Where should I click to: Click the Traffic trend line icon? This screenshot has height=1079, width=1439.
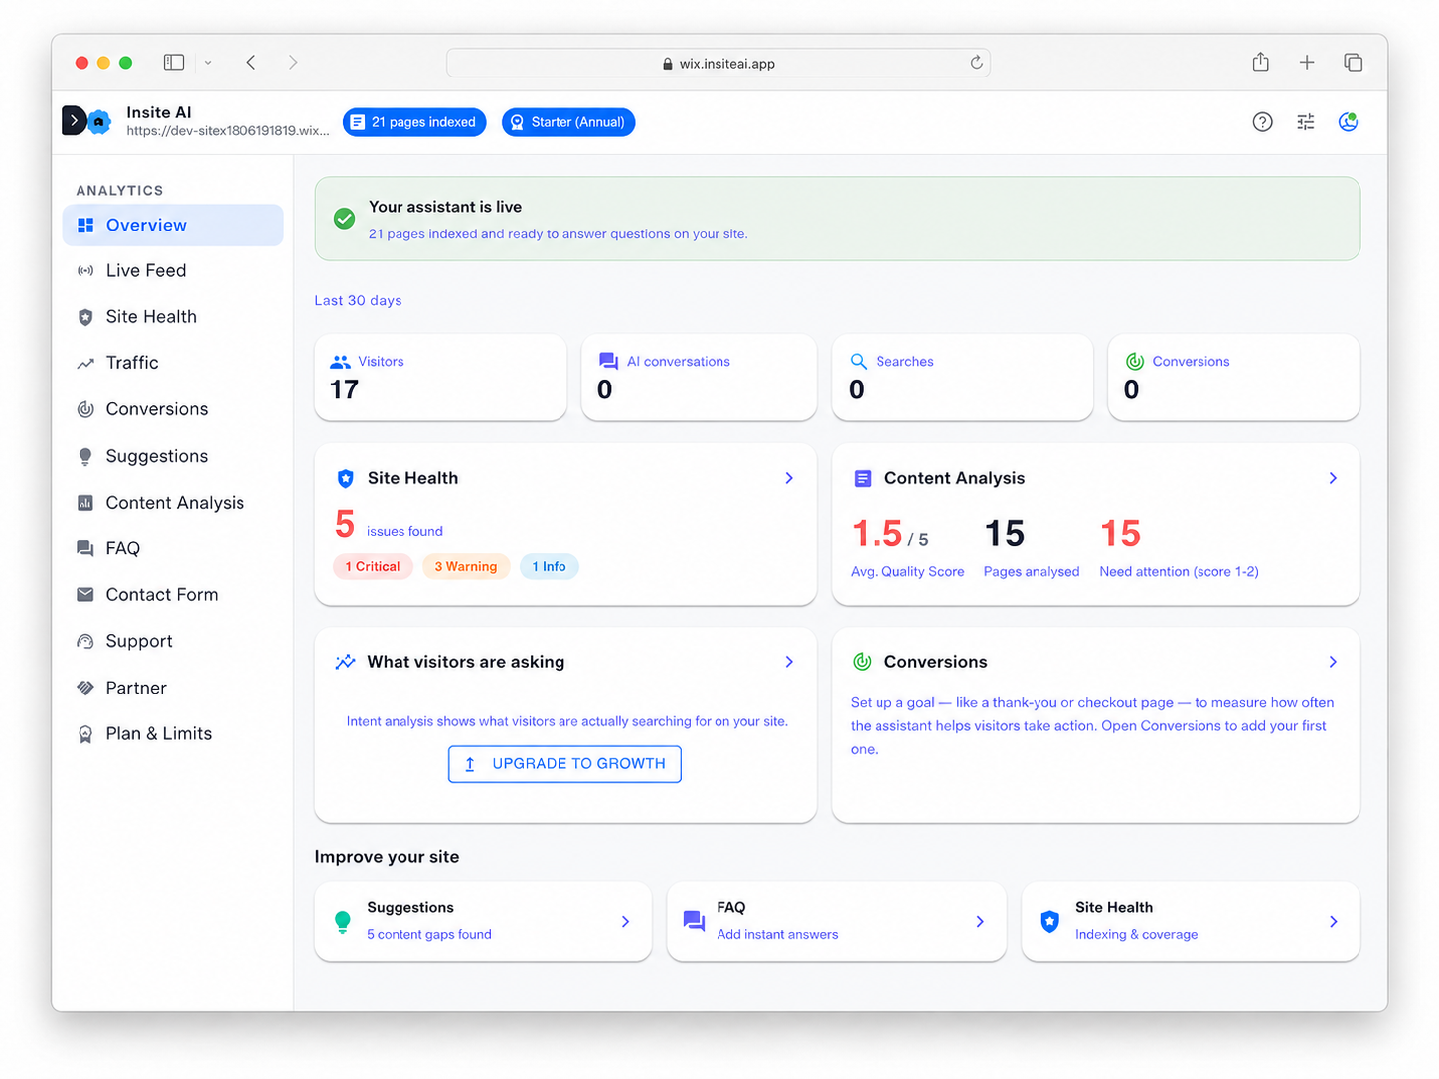[85, 364]
